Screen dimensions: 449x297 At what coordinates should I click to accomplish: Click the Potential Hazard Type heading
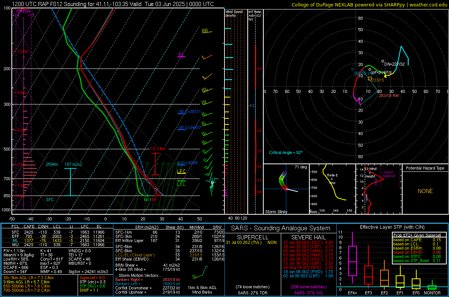425,168
